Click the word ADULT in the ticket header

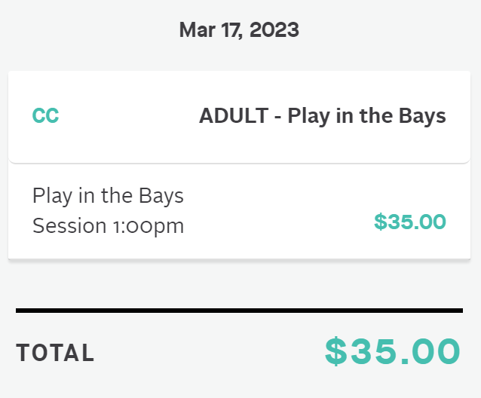(234, 115)
